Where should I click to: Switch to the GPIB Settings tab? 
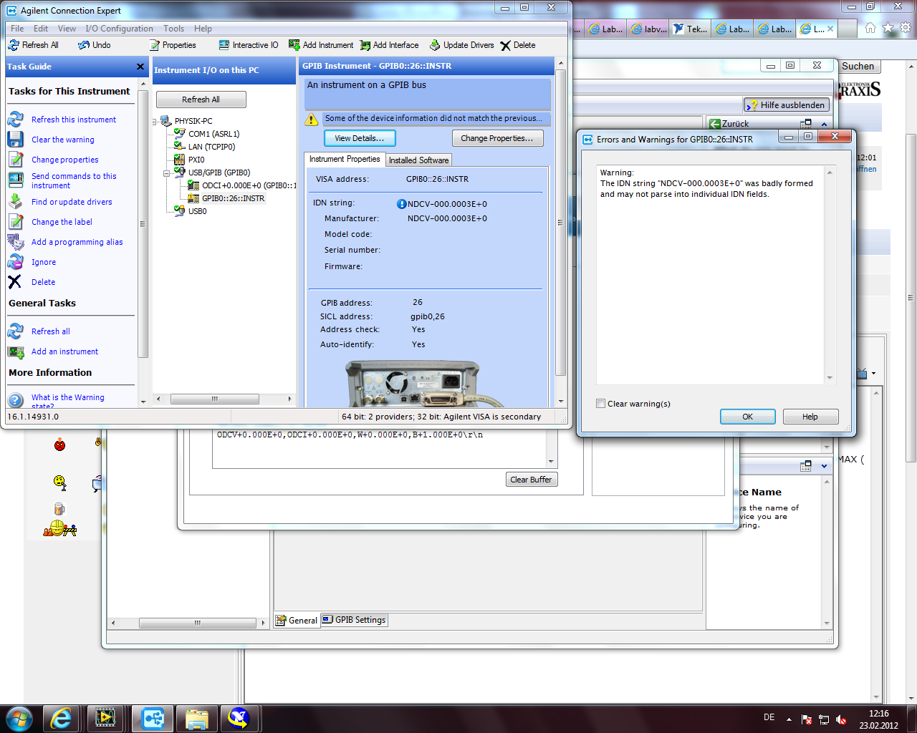(355, 620)
